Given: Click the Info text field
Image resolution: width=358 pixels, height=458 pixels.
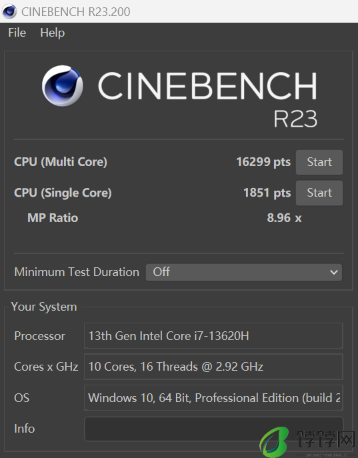Looking at the screenshot, I should click(214, 429).
